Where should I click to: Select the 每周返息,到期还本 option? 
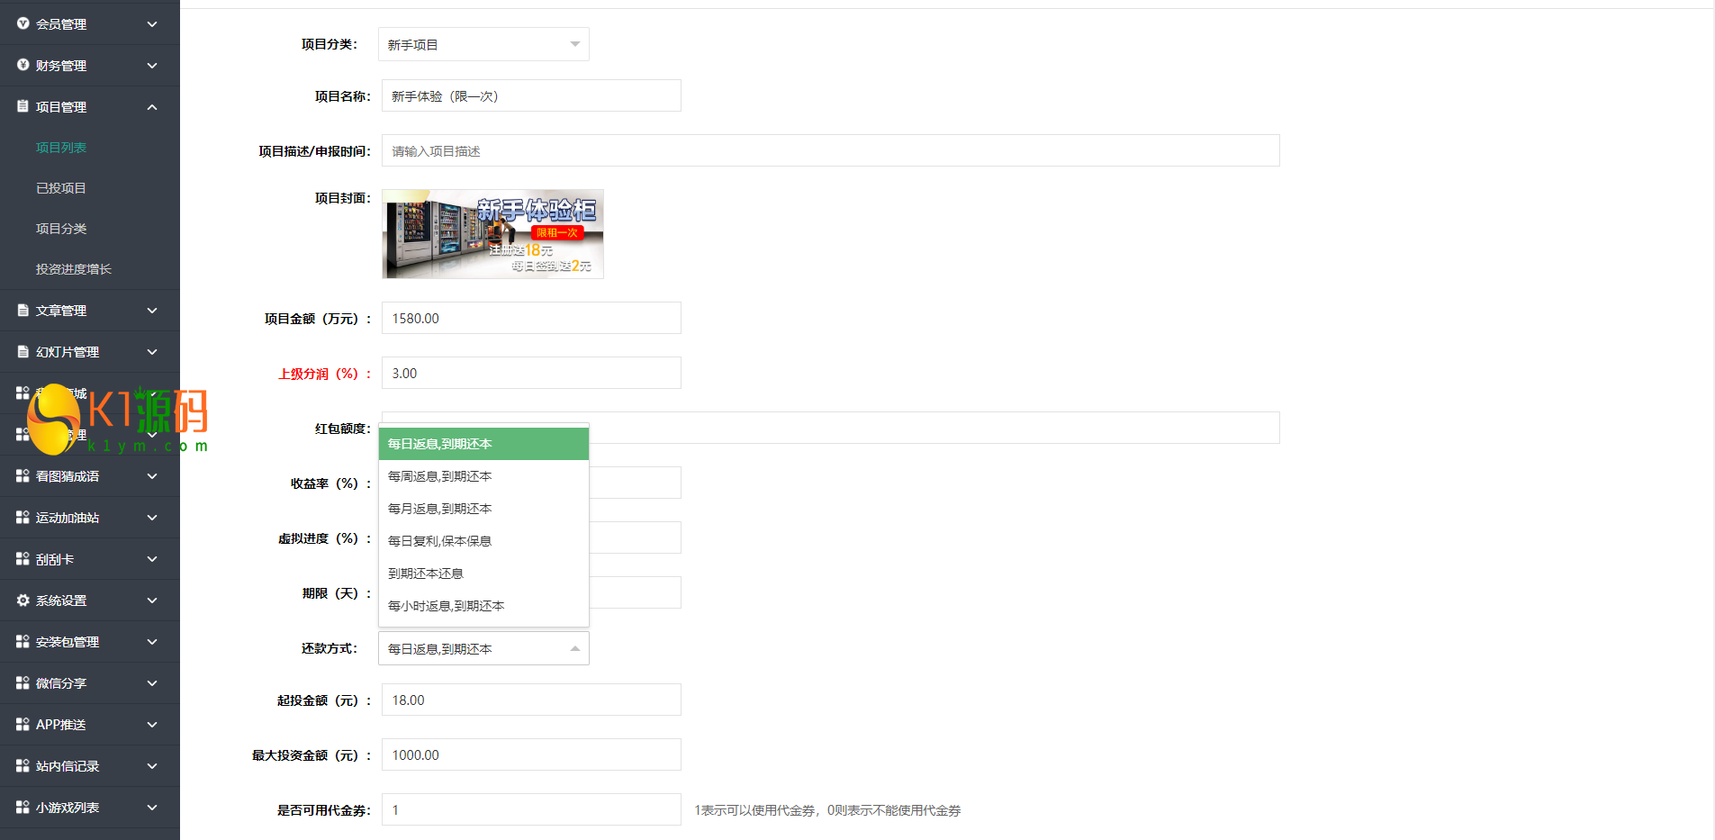483,476
